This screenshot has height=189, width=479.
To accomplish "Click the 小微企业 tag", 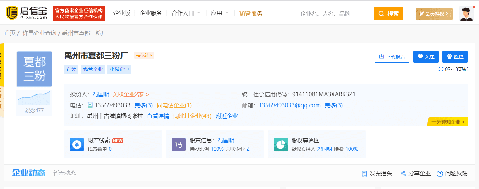I will (119, 69).
